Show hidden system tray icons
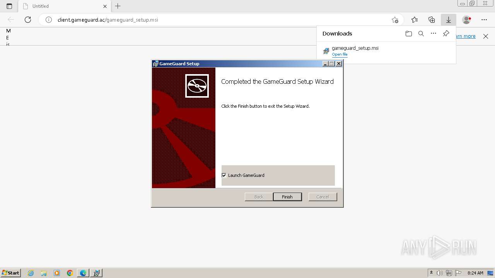 click(x=431, y=273)
